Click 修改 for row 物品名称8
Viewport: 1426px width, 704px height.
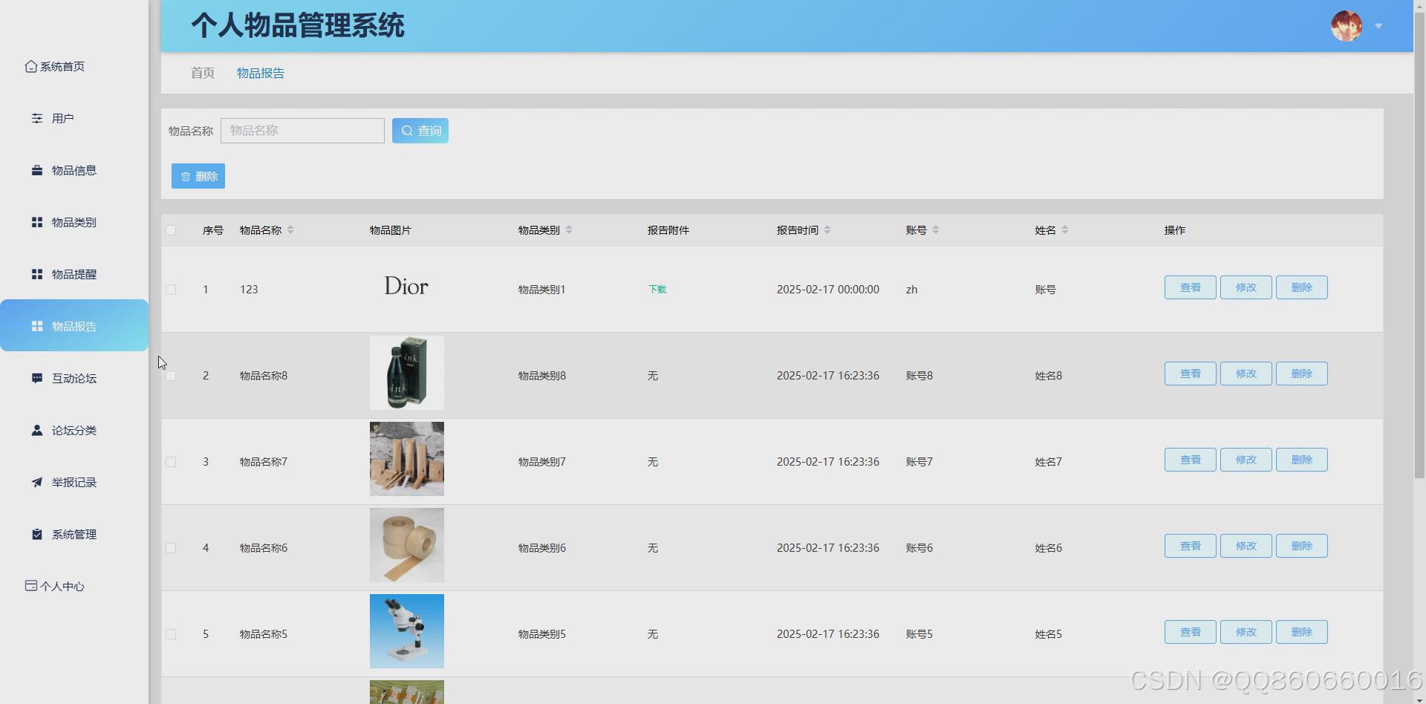(1246, 374)
